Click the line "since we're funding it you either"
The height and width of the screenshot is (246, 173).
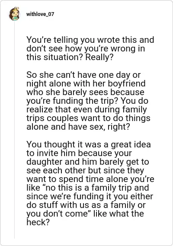click(90, 196)
